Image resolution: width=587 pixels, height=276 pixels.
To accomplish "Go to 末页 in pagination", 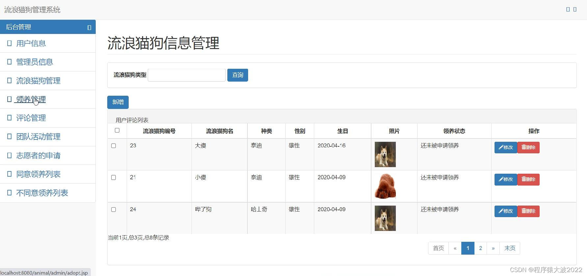I will 510,248.
